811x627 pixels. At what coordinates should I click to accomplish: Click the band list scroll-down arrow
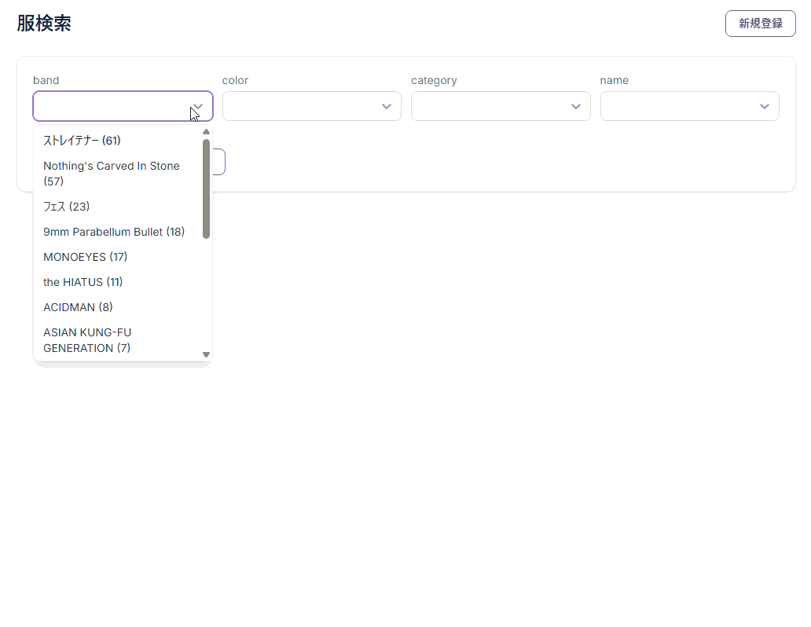tap(207, 354)
